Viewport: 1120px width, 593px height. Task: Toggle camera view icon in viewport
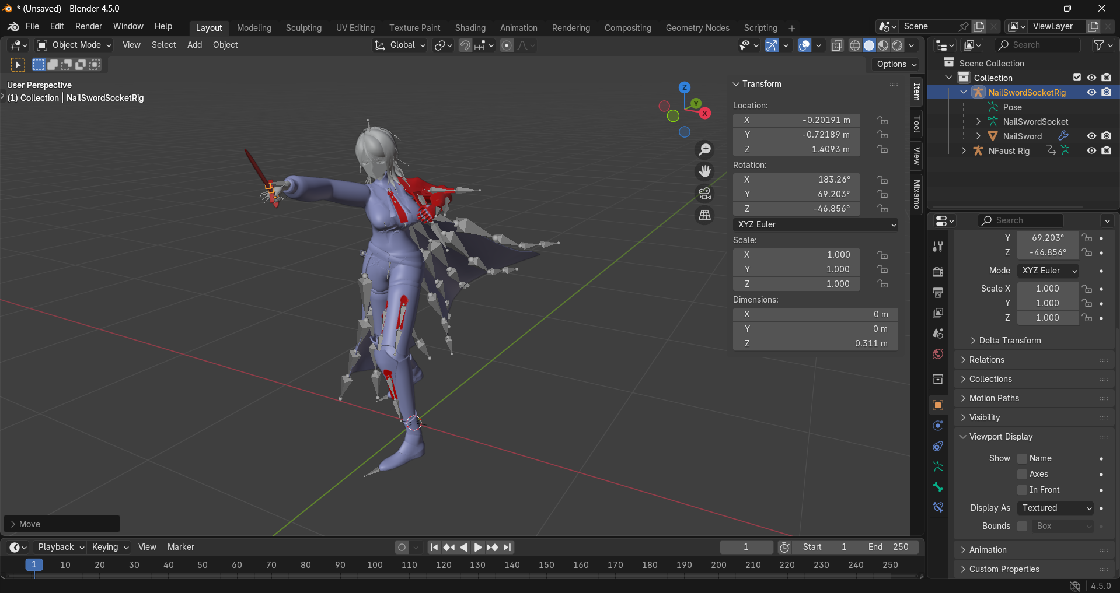click(x=705, y=193)
